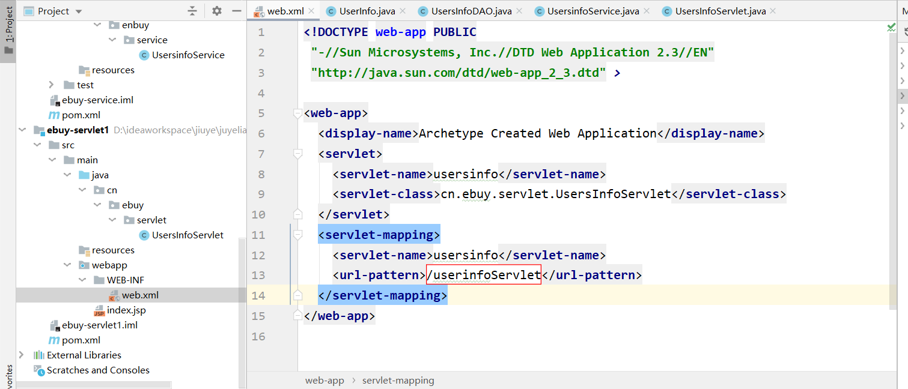Open the Project view dropdown
Screen dimensions: 908x389
click(79, 11)
